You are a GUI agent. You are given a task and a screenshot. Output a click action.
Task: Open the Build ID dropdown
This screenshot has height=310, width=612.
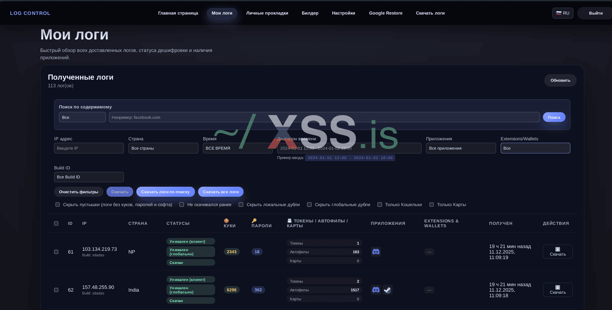89,177
